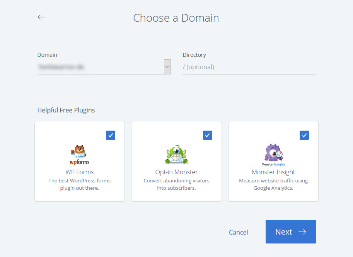This screenshot has height=257, width=353.
Task: Uncheck the Monster Insight plugin checkbox
Action: pos(304,135)
